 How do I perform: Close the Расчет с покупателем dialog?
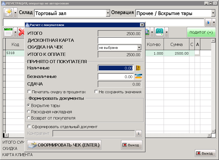pos(142,25)
